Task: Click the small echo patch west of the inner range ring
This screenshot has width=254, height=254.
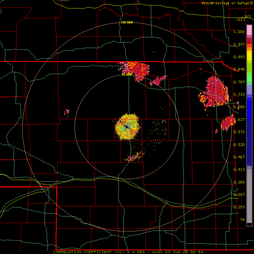Action: 67,112
